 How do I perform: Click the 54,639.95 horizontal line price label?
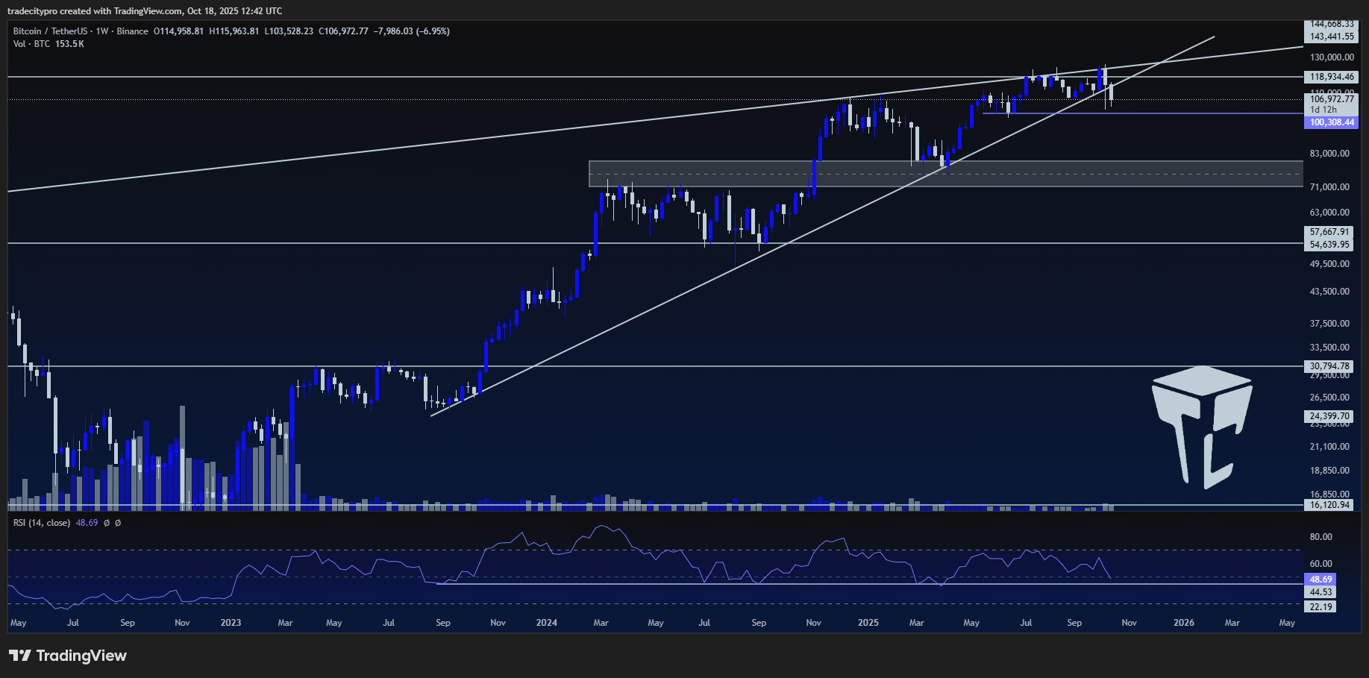(1329, 245)
